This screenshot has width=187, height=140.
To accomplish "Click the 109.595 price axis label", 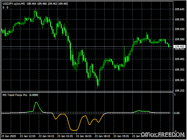I will 179,20.
